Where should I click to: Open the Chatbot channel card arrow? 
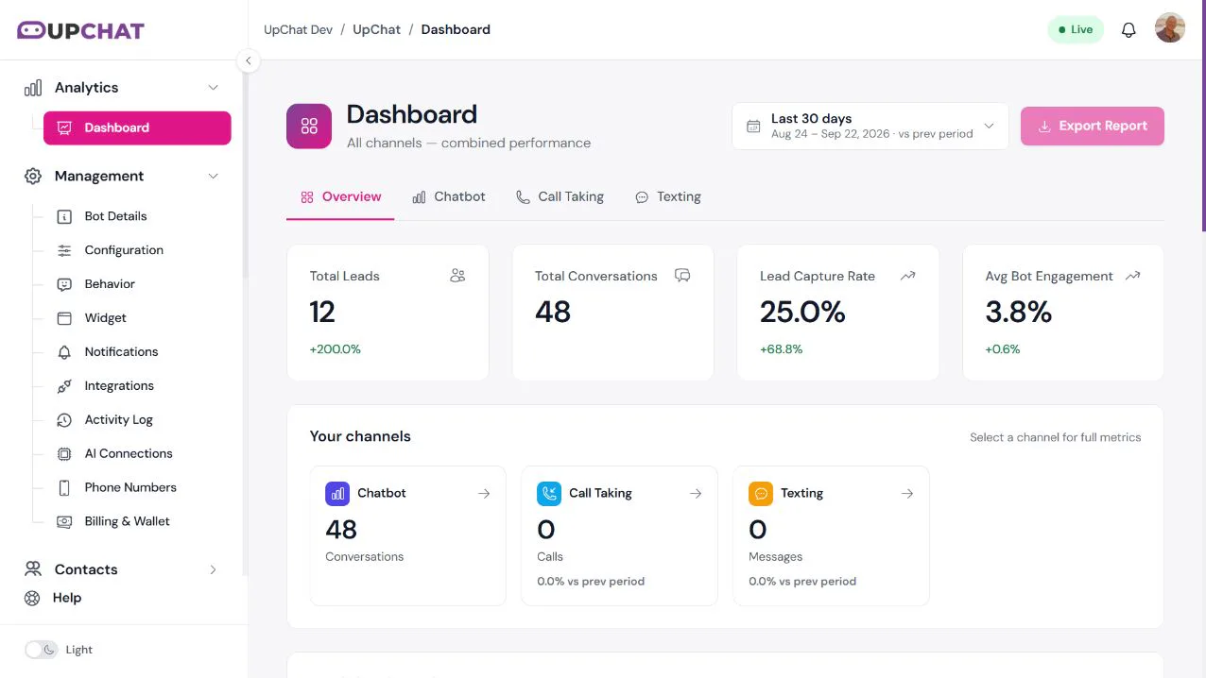tap(484, 494)
